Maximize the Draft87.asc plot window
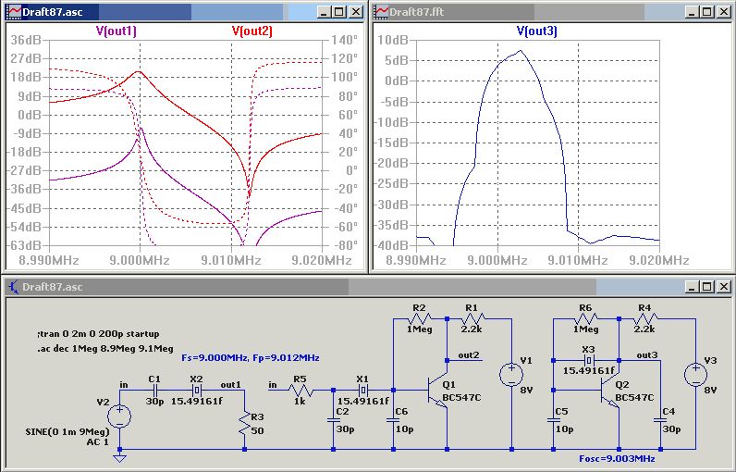The height and width of the screenshot is (472, 736). 339,12
